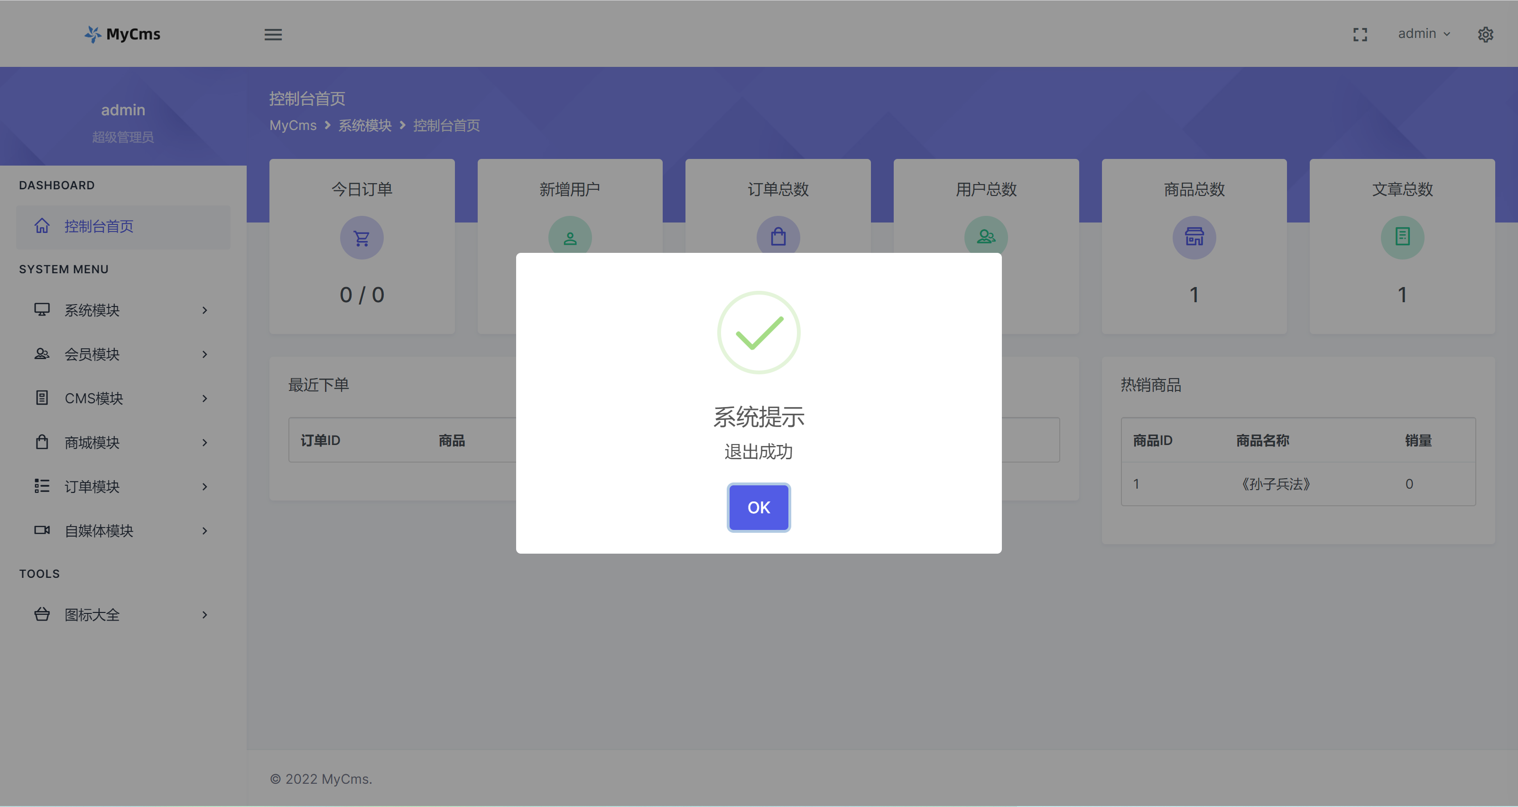The width and height of the screenshot is (1518, 807).
Task: Click the new users person icon
Action: 569,237
